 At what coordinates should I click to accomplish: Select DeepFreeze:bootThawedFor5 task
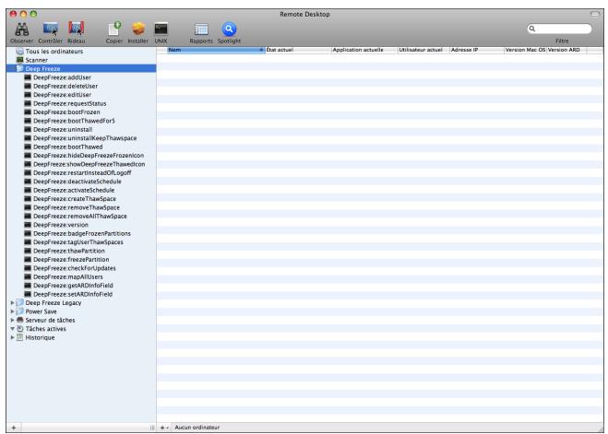point(74,121)
